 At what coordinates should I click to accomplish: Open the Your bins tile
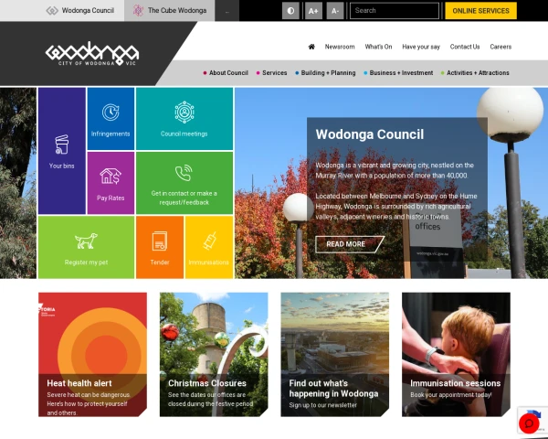click(x=62, y=151)
